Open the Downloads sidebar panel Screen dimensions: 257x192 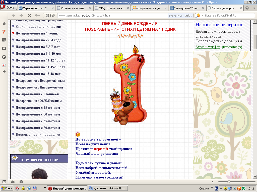tap(4, 48)
